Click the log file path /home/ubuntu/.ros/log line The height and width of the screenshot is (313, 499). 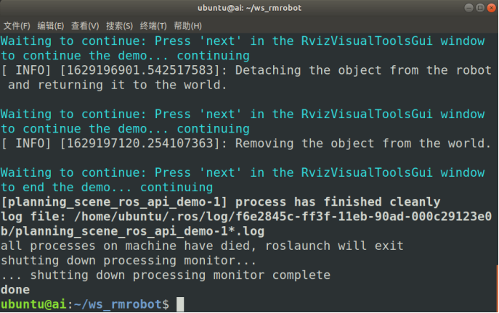click(246, 224)
